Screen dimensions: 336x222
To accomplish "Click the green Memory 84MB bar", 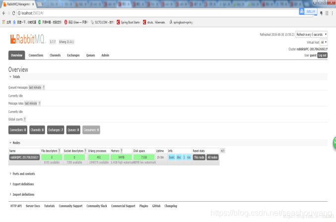I will click(x=121, y=157).
